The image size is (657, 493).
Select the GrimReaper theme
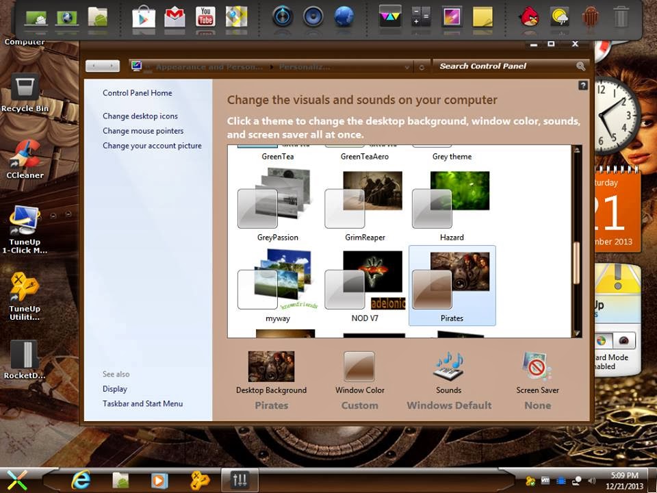(x=365, y=204)
